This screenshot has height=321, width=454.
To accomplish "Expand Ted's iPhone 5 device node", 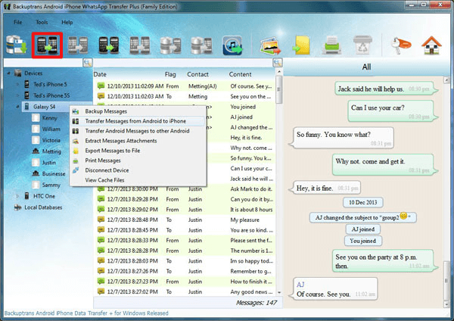I will point(18,85).
